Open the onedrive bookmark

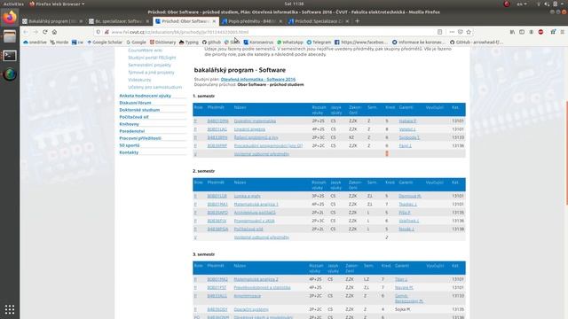(35, 42)
